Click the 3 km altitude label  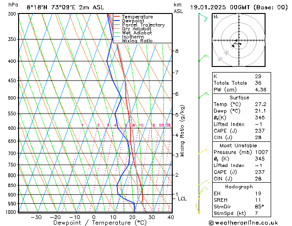[176, 155]
